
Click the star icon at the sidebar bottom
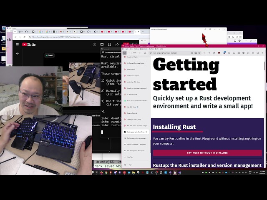131,165
